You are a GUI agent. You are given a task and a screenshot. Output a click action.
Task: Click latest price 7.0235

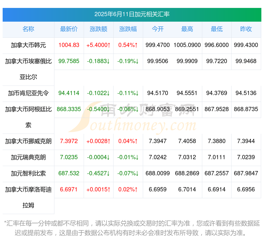69,157
